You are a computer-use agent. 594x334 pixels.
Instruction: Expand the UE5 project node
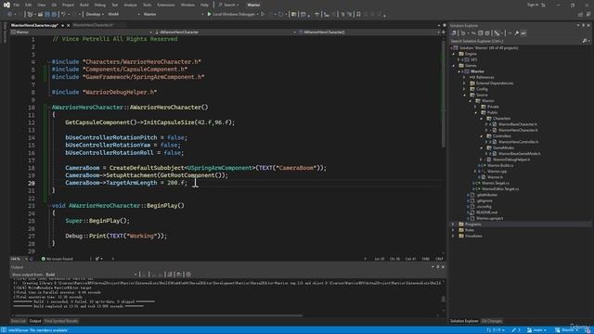point(459,59)
